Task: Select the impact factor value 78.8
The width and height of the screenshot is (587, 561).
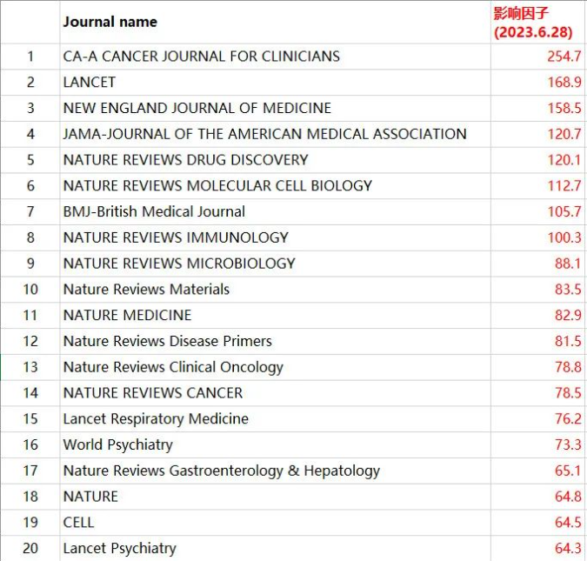Action: (568, 367)
